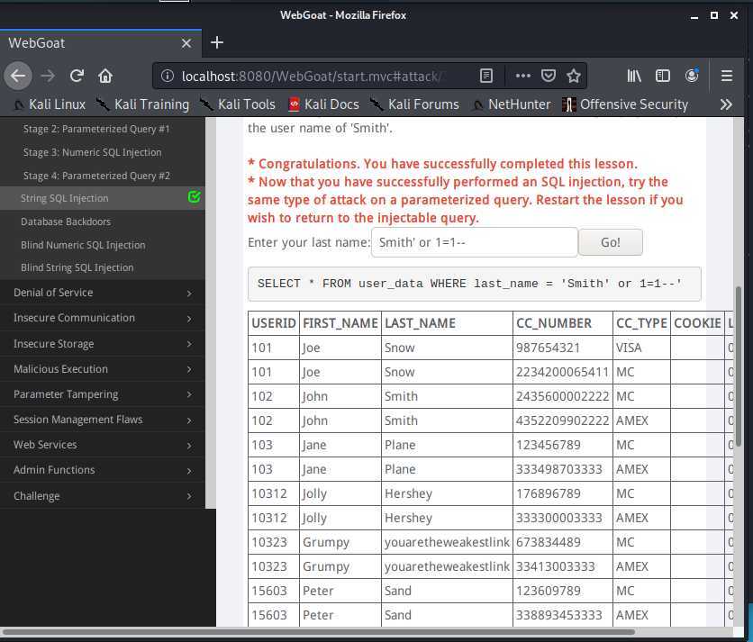Click the CC_TYPE column header

click(641, 323)
